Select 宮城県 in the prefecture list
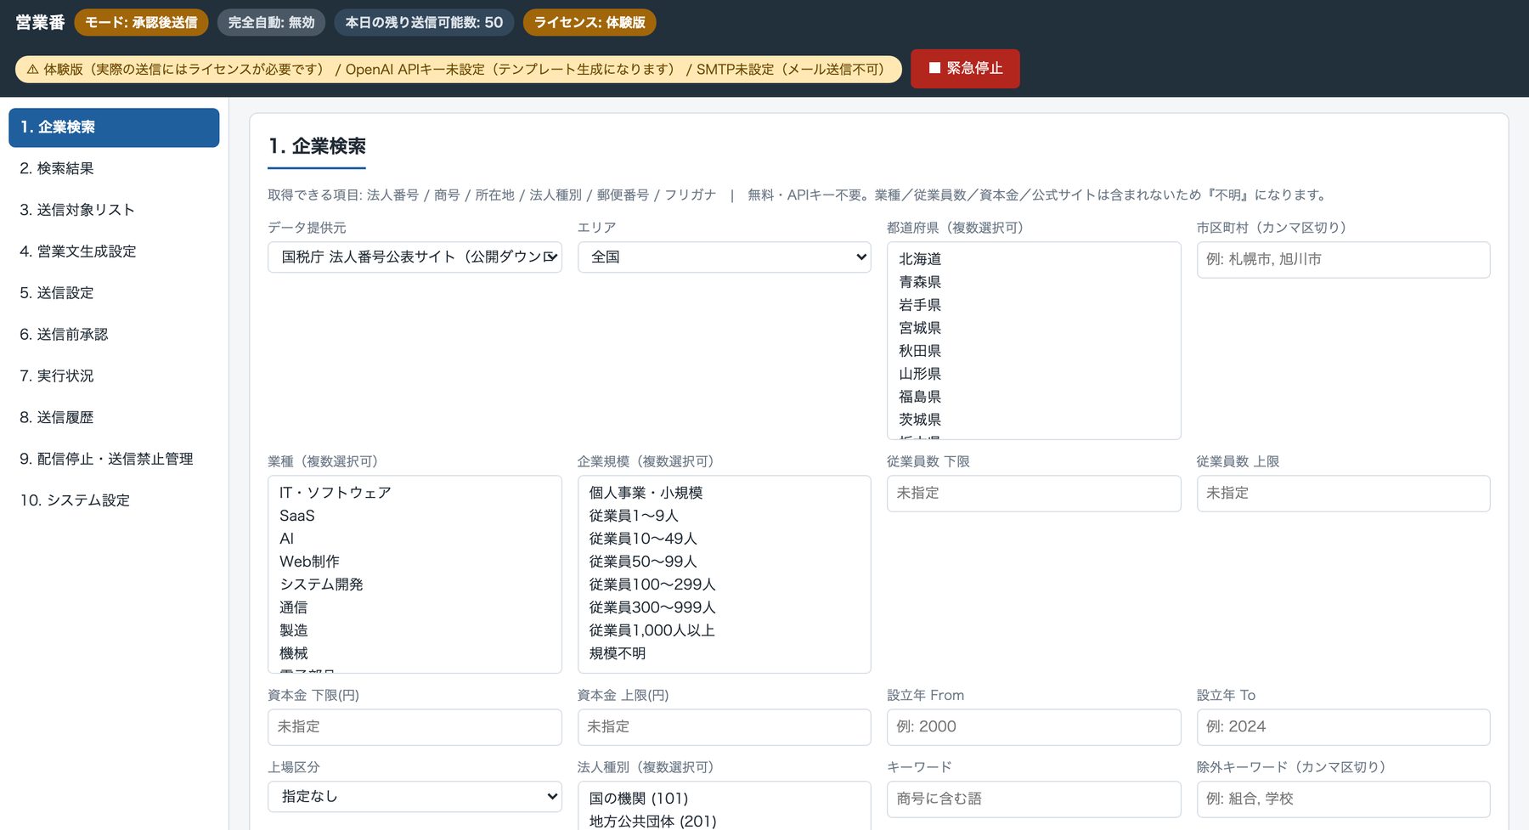The width and height of the screenshot is (1529, 830). (1034, 328)
